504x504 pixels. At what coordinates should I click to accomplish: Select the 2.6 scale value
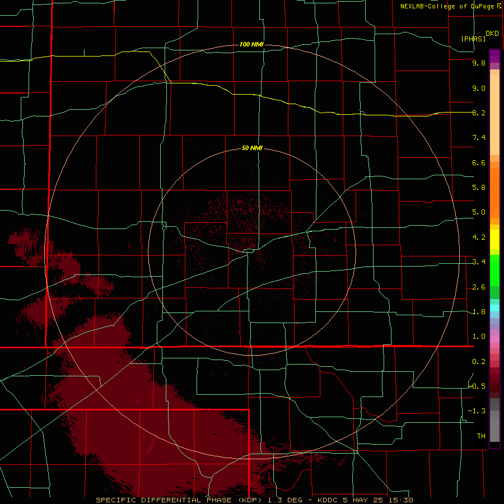(x=479, y=287)
